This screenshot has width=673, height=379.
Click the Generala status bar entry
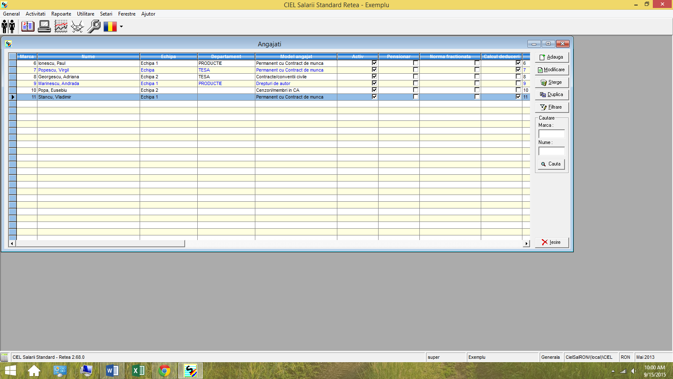(551, 357)
